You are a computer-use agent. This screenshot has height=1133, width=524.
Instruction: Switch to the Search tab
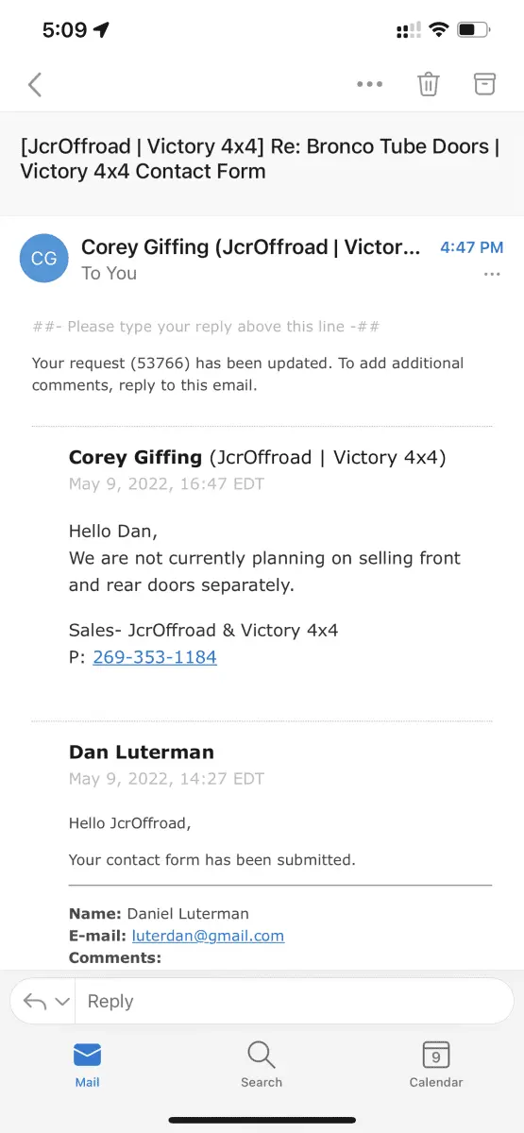(x=262, y=1065)
